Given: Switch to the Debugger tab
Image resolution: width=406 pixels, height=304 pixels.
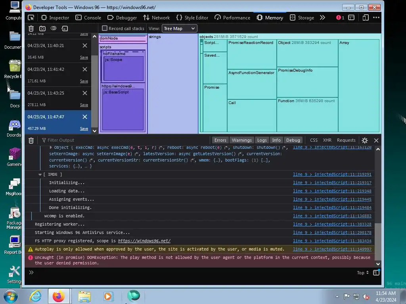Looking at the screenshot, I should [122, 17].
